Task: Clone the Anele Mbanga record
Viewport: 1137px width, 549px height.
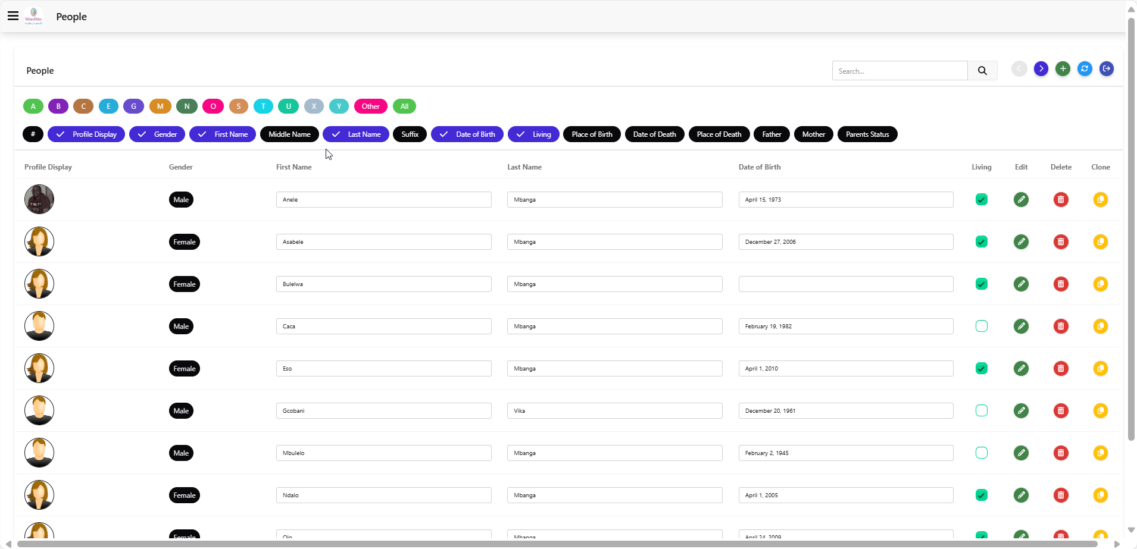Action: pos(1101,199)
